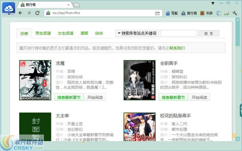Click author name 鱼人二代

point(179,124)
